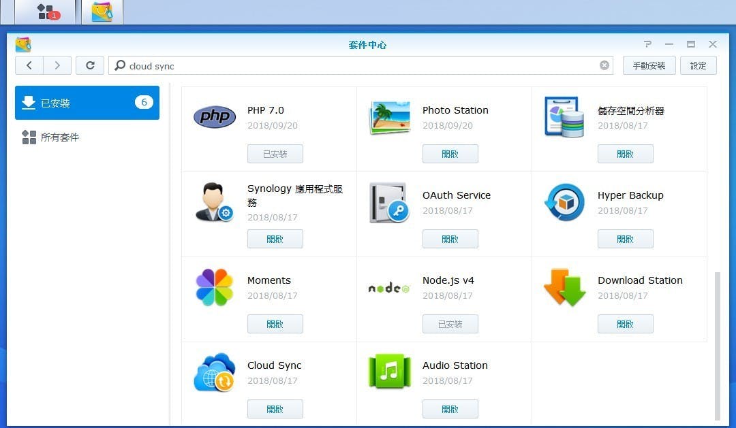Click the Hyper Backup package icon
This screenshot has width=736, height=428.
[x=564, y=202]
